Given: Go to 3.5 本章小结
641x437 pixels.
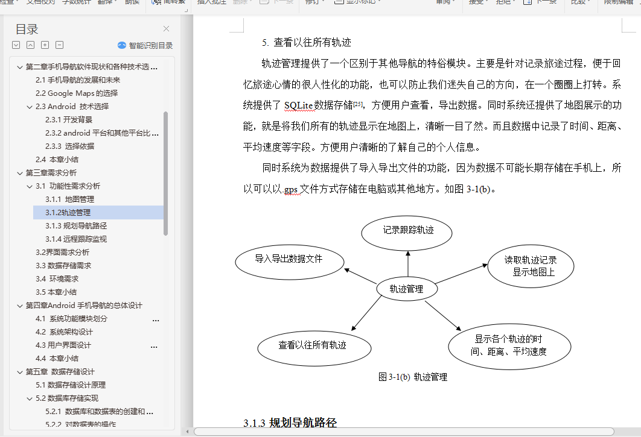Looking at the screenshot, I should [56, 292].
